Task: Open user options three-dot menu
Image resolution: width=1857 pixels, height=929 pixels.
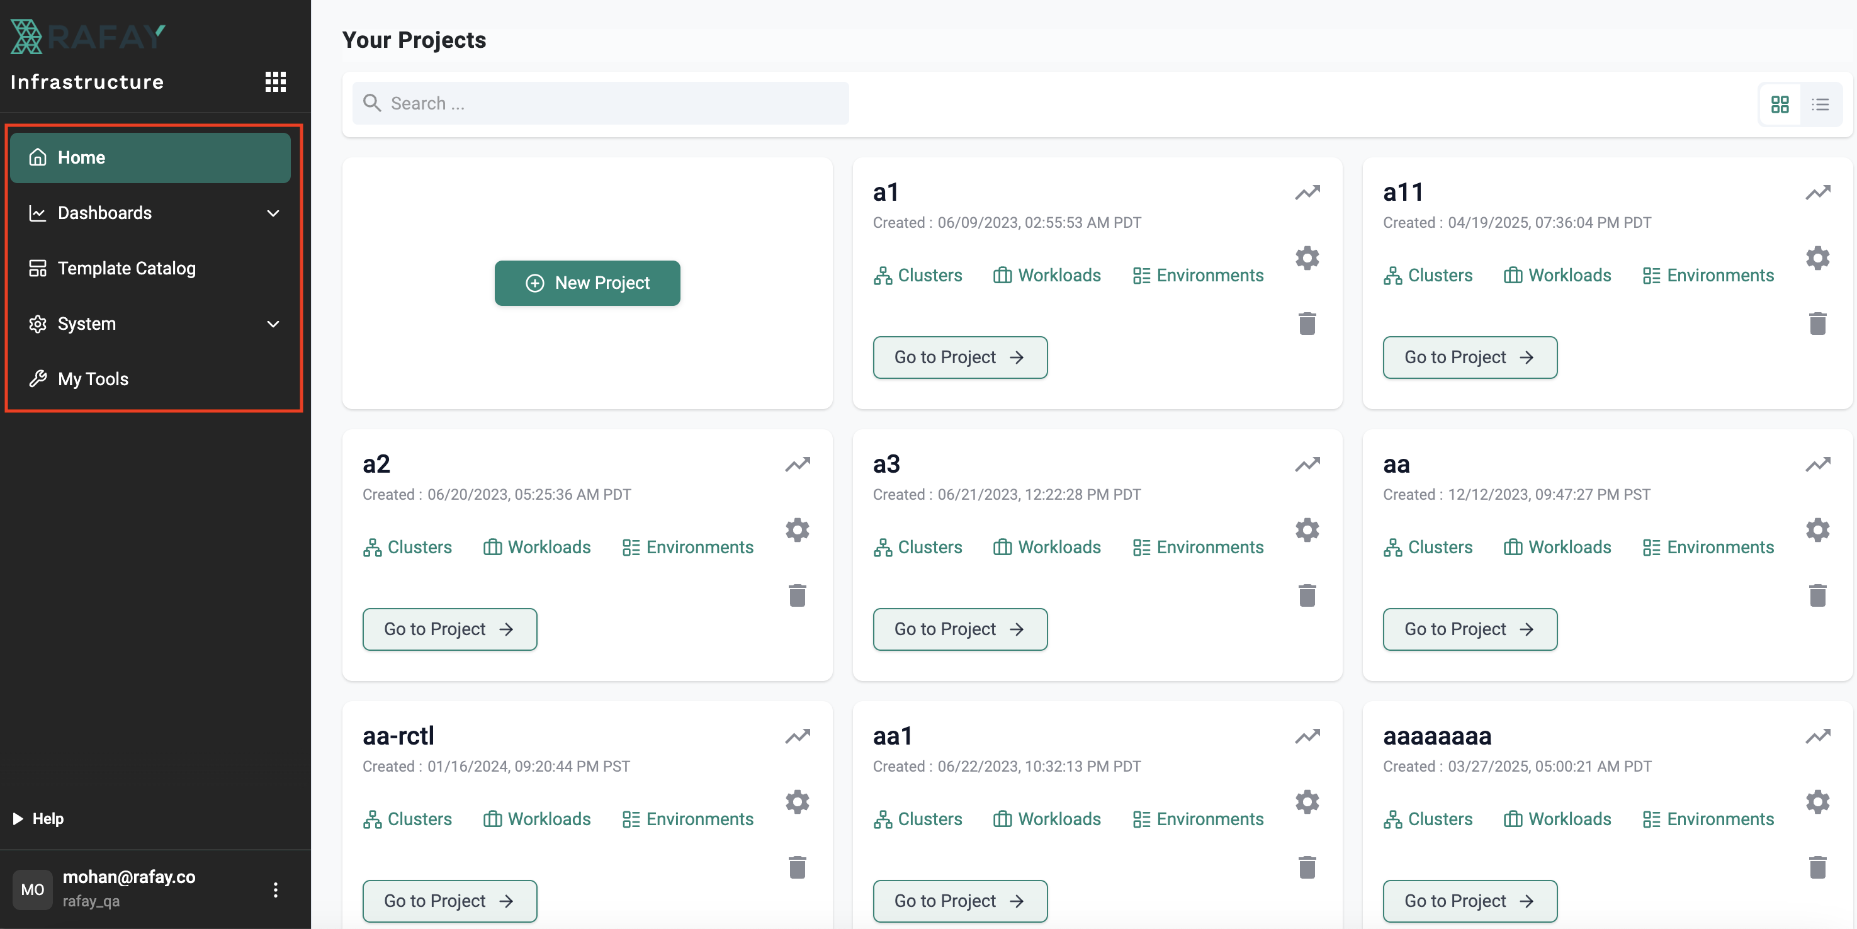Action: [275, 889]
